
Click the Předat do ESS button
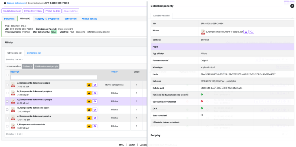pyautogui.click(x=53, y=11)
